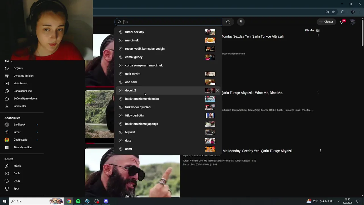Open more options for third video result
Screen dimensions: 364x205
coord(320,151)
